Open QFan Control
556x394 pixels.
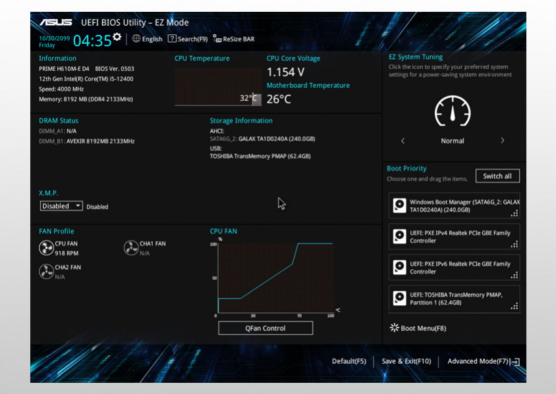pyautogui.click(x=265, y=328)
